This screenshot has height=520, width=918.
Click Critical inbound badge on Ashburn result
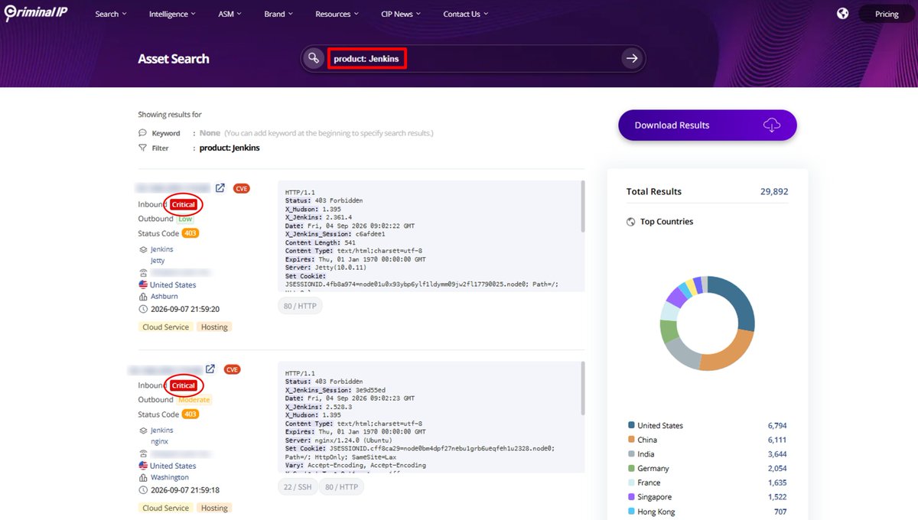click(x=184, y=205)
